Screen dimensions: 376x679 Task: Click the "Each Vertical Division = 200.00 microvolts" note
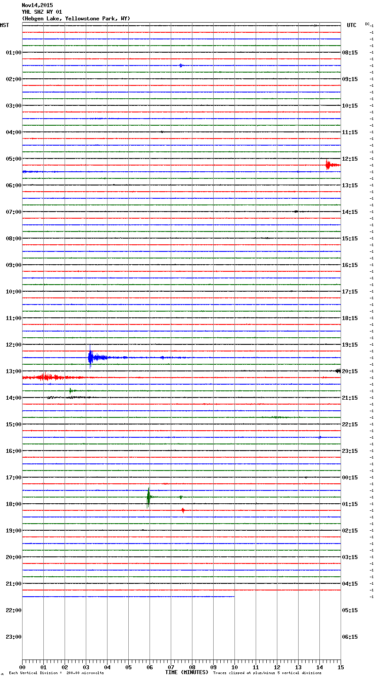pos(56,673)
